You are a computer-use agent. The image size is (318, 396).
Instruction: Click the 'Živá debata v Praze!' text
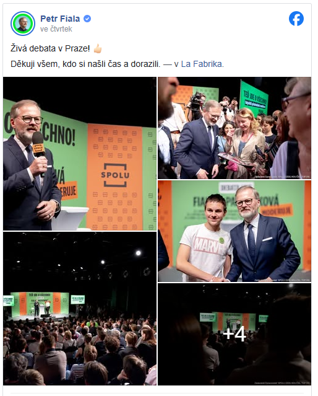[x=50, y=48]
